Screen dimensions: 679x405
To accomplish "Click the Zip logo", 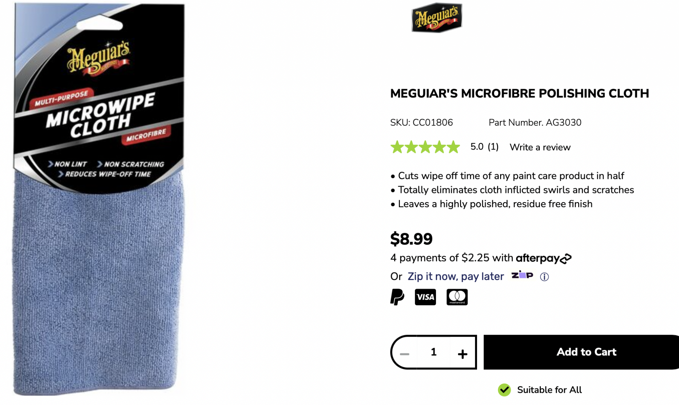I will pyautogui.click(x=522, y=275).
